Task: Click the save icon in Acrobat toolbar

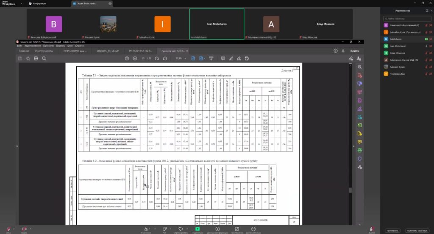Action: point(20,58)
